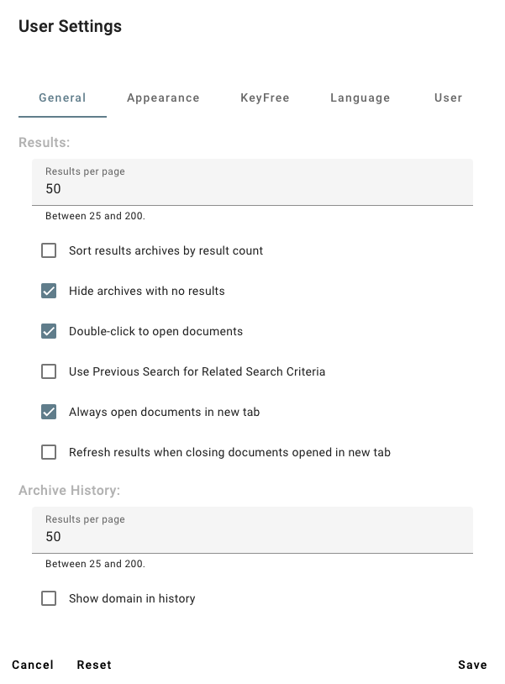Select the User tab

(x=448, y=97)
